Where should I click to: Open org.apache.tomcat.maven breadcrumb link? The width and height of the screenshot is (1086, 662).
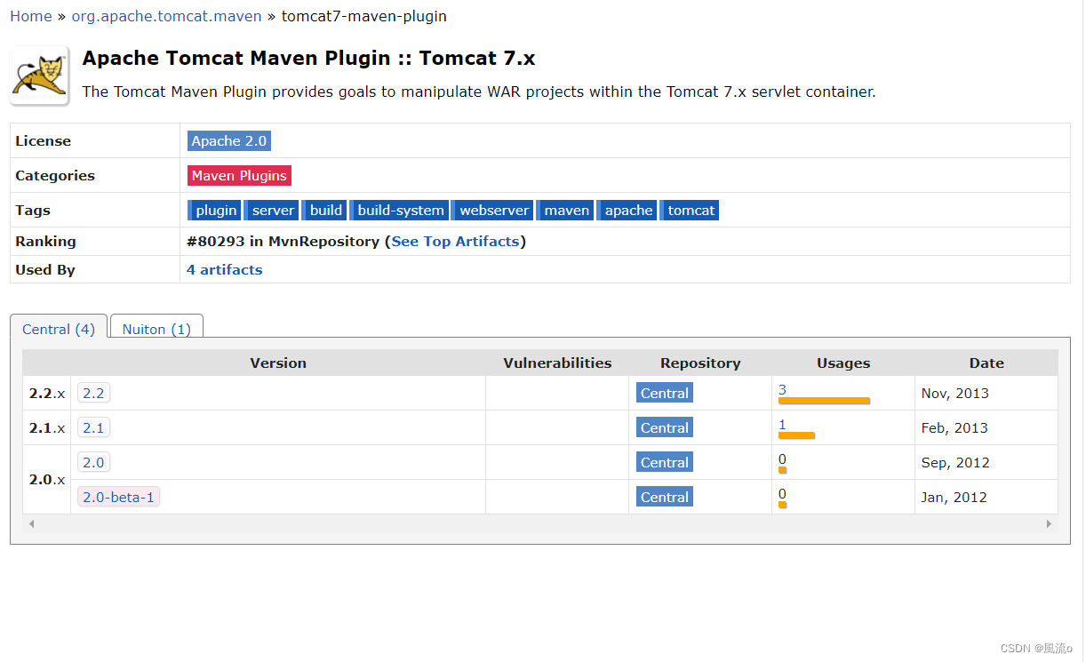click(x=167, y=16)
